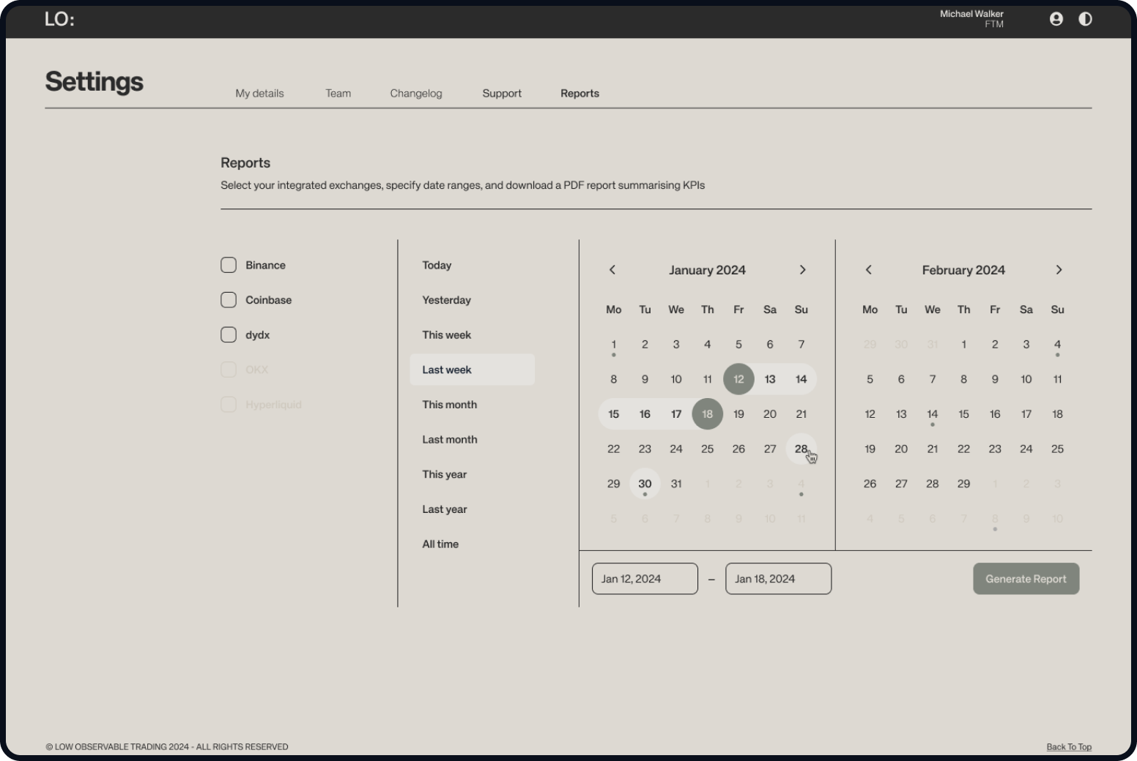Click the LO: logo

tap(59, 19)
